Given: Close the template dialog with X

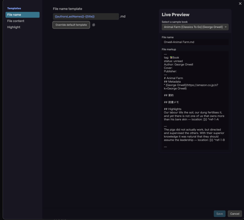Looking at the screenshot, I should (x=240, y=4).
